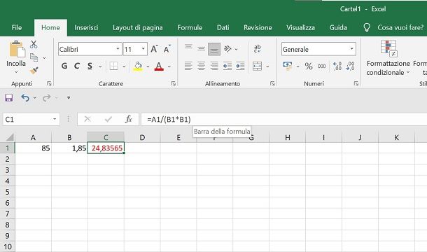The width and height of the screenshot is (427, 252).
Task: Click the copy icon in Appunti
Action: click(x=34, y=57)
